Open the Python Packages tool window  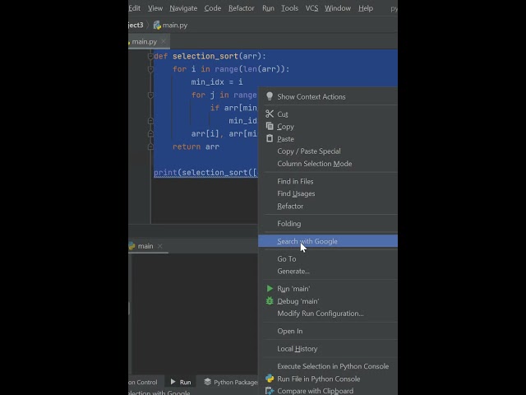pyautogui.click(x=231, y=382)
